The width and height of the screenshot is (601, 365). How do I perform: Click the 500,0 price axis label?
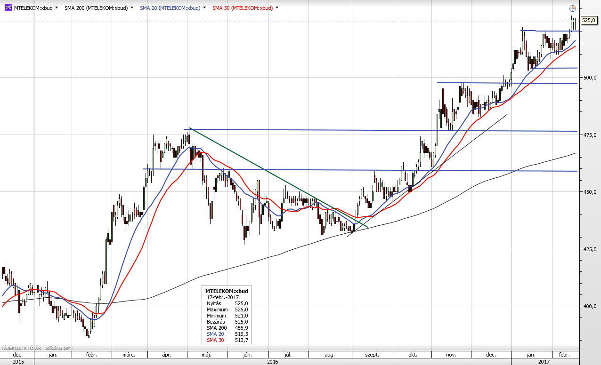click(x=591, y=77)
